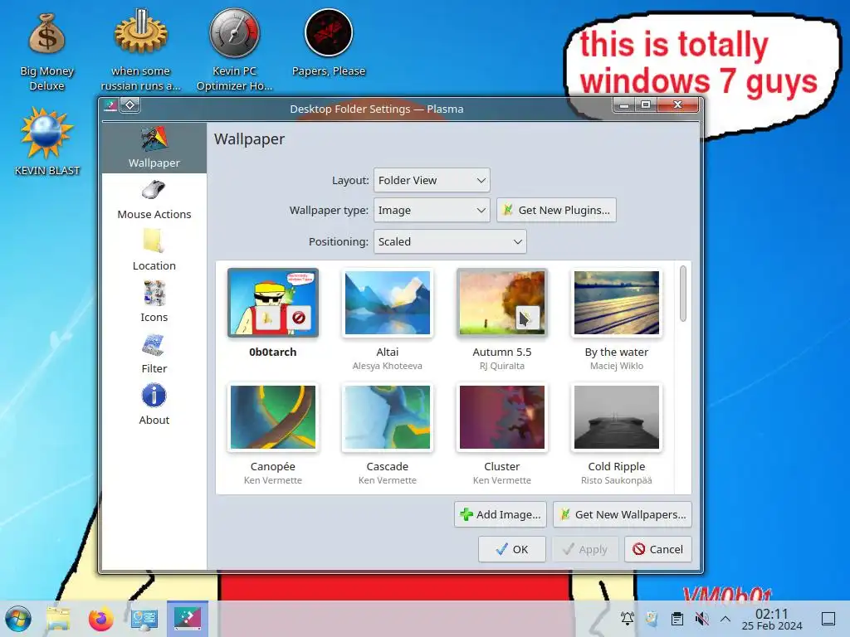Click Get New Plugins button
The height and width of the screenshot is (637, 850).
[556, 210]
